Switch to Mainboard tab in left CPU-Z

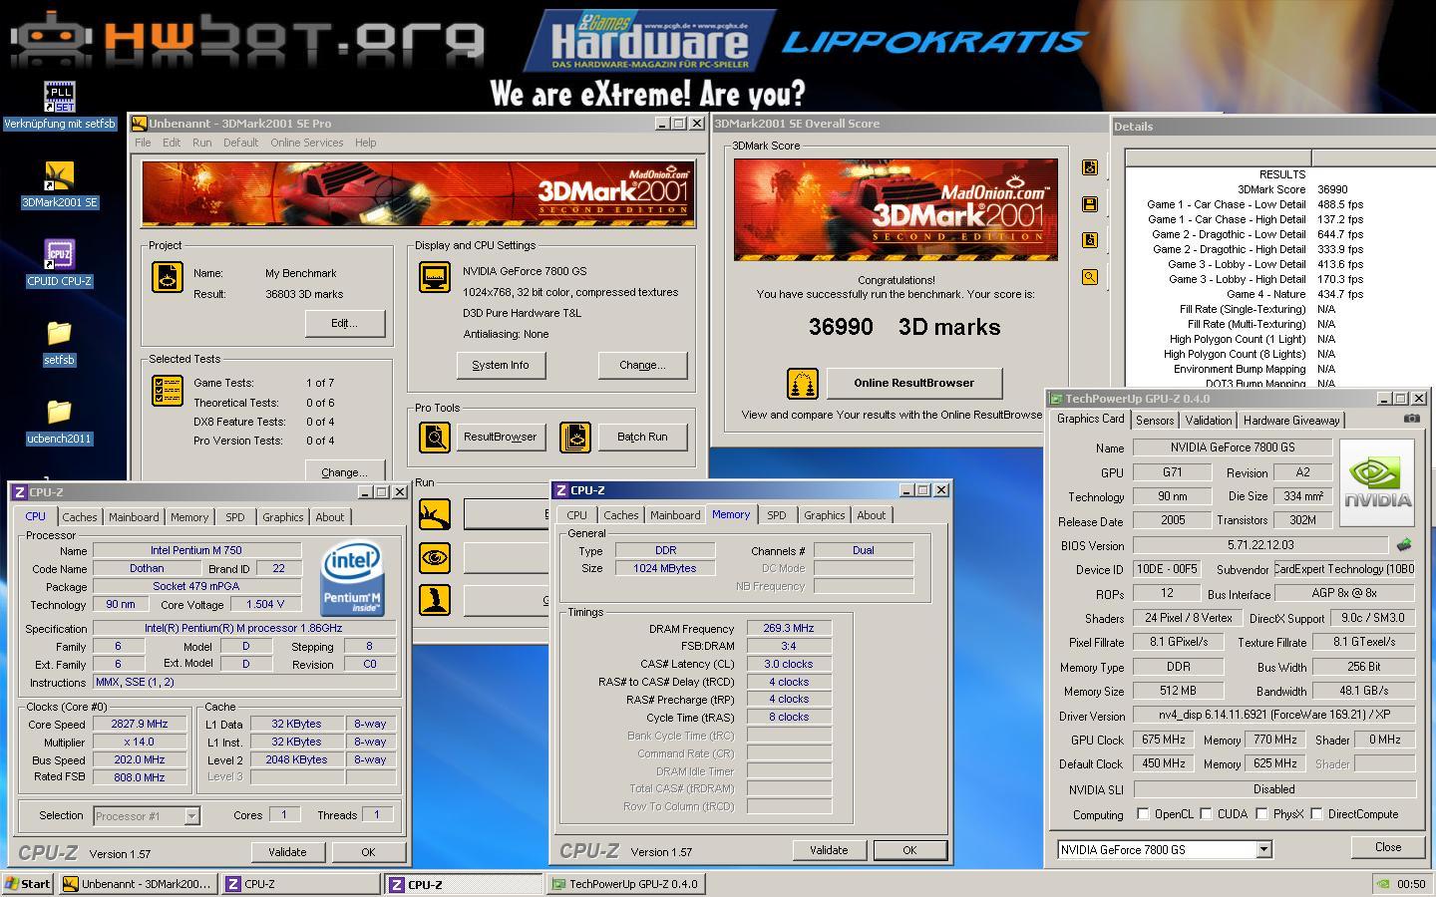[134, 517]
